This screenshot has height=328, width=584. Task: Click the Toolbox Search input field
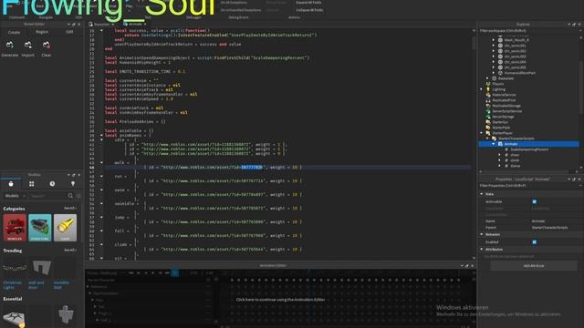tap(48, 196)
